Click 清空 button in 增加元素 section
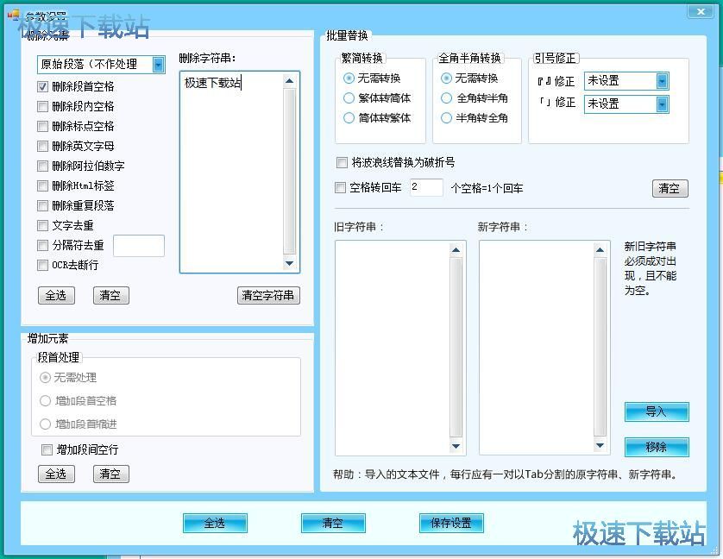The width and height of the screenshot is (723, 559). tap(110, 474)
